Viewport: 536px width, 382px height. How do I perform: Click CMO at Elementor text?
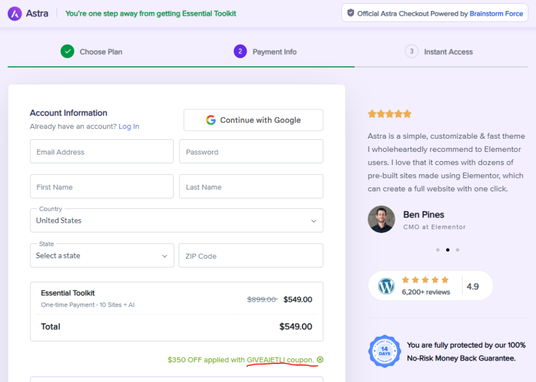434,227
